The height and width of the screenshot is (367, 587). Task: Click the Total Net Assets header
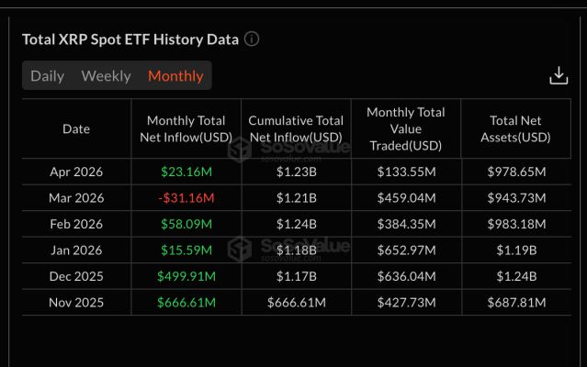tap(515, 129)
